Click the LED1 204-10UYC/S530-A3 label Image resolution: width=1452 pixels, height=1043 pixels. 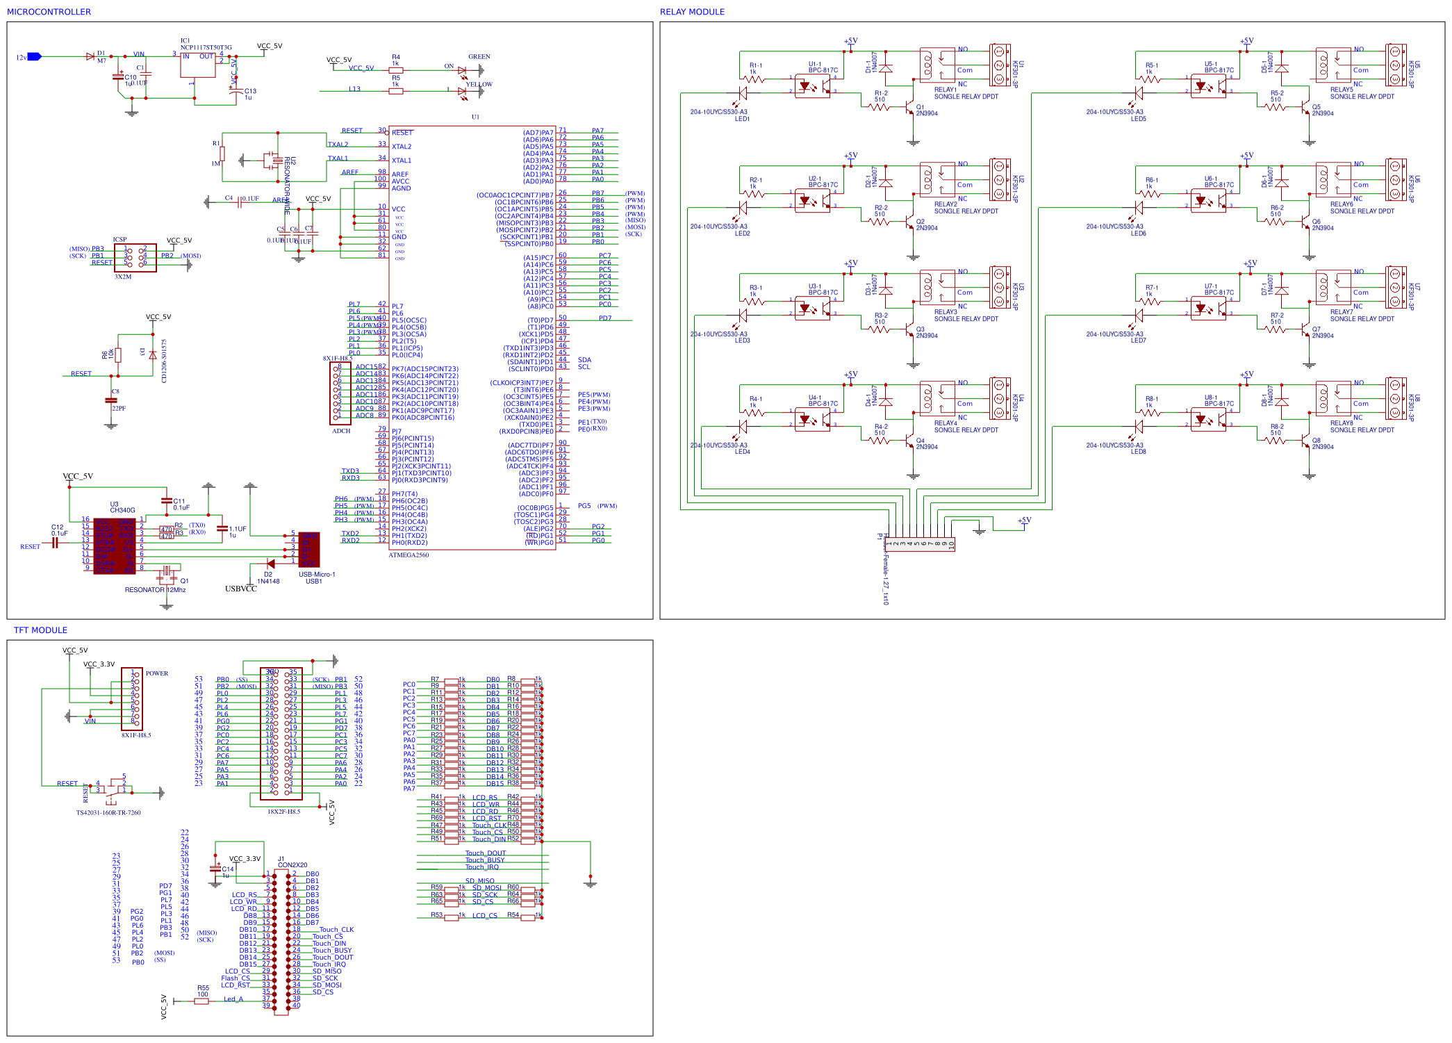(719, 115)
